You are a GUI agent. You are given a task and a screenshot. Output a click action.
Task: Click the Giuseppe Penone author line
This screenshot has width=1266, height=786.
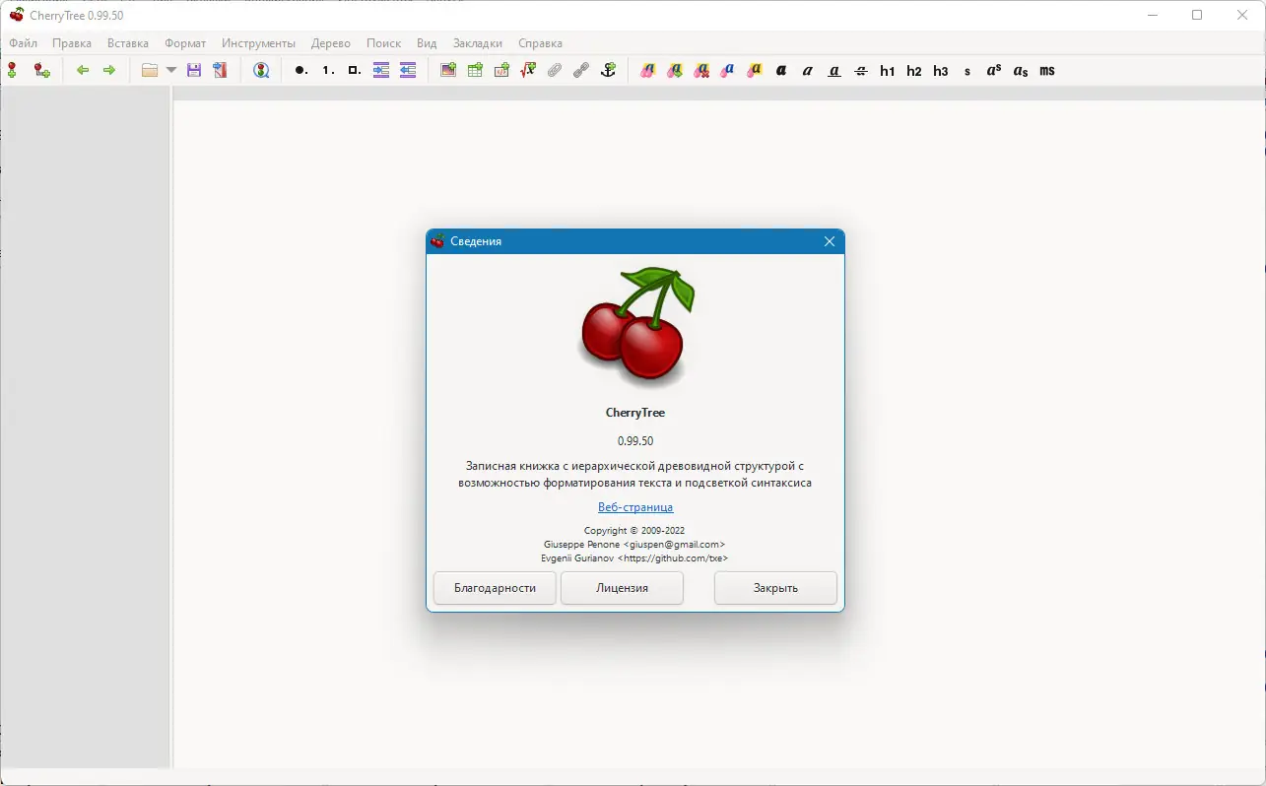coord(634,544)
